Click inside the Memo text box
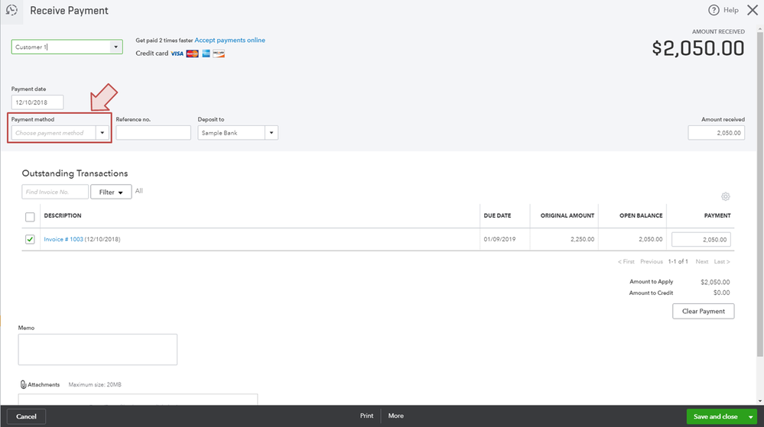Image resolution: width=764 pixels, height=427 pixels. 97,349
